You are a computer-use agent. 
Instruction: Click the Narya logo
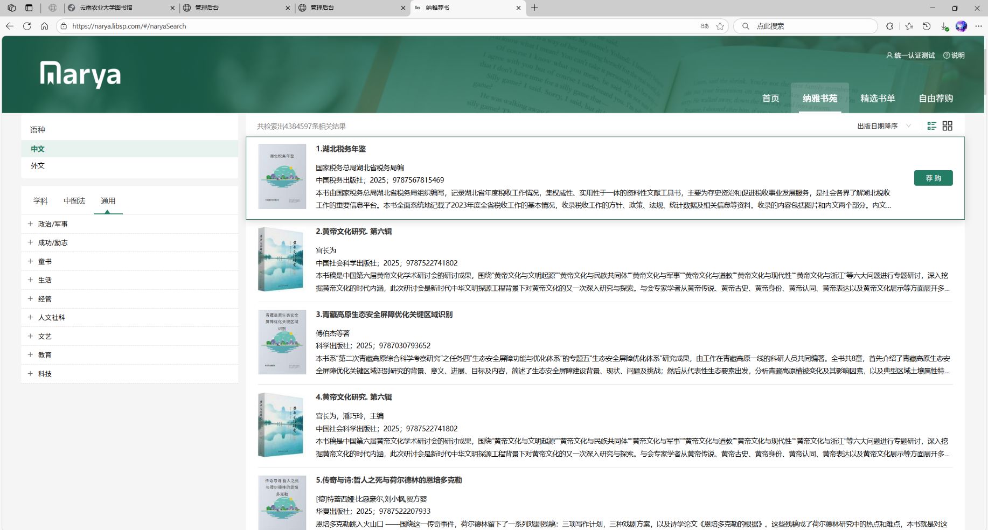pos(80,74)
